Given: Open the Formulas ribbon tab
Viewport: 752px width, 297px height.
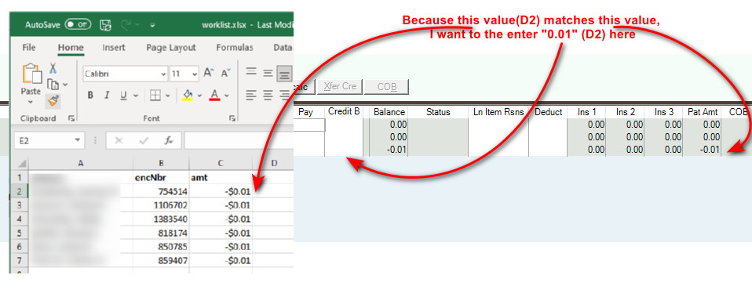Looking at the screenshot, I should point(235,48).
